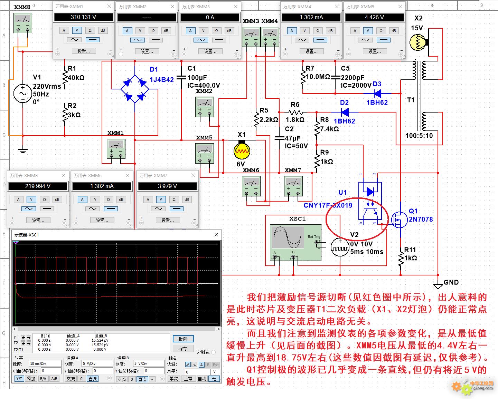Select the X1 6V lamp symbol
Image resolution: width=498 pixels, height=399 pixels.
pyautogui.click(x=242, y=149)
